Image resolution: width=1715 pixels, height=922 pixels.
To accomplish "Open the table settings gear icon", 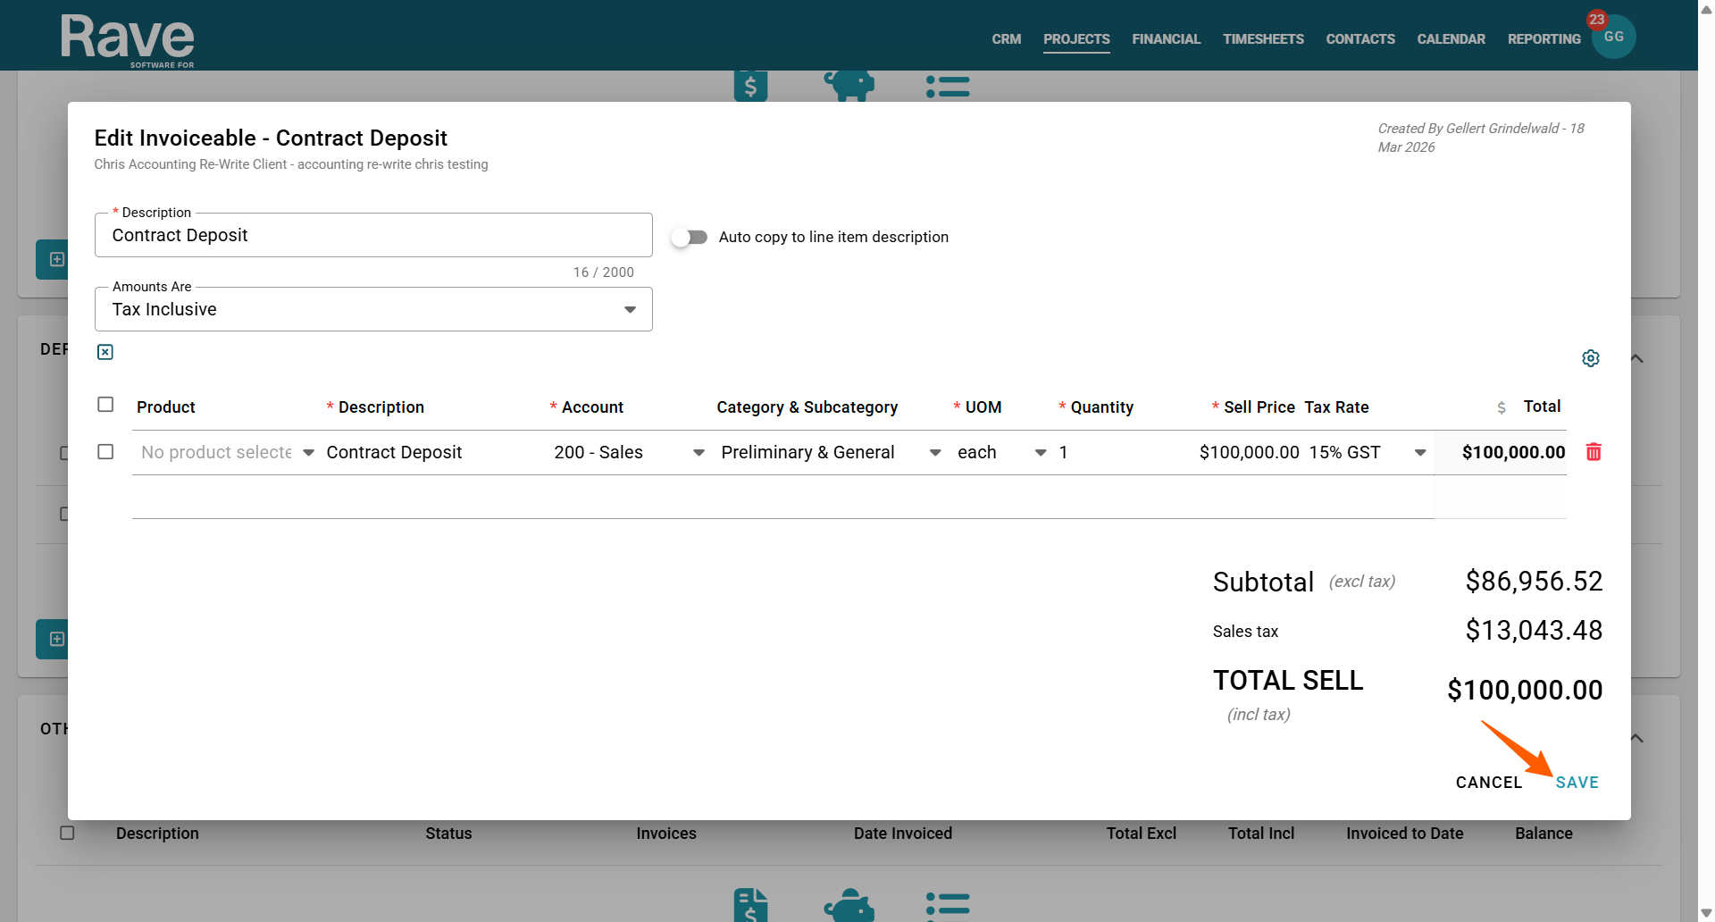I will pyautogui.click(x=1591, y=358).
